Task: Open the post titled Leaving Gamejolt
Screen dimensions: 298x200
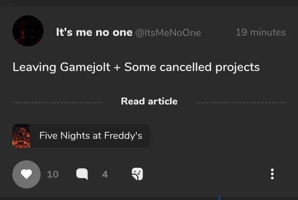Action: click(x=136, y=67)
